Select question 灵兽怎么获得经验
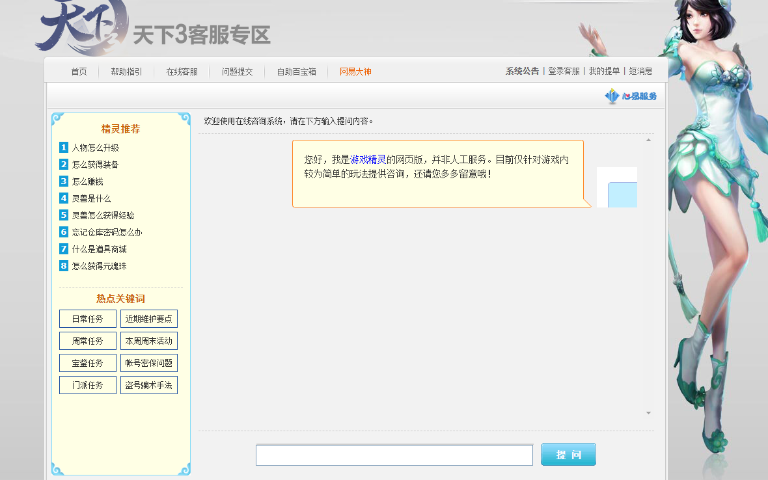This screenshot has height=480, width=768. point(103,215)
